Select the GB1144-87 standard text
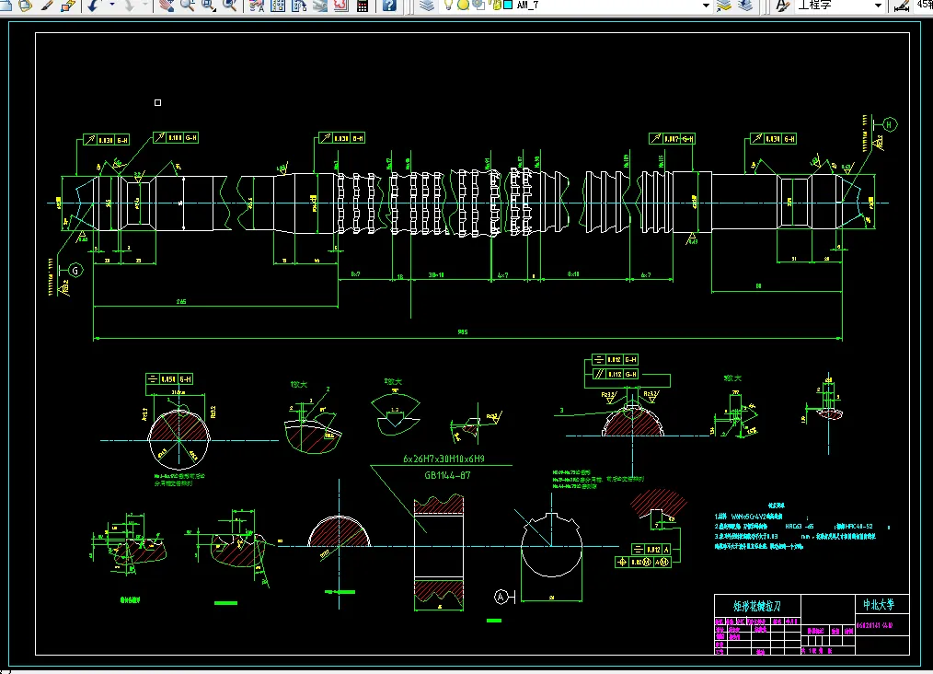Image resolution: width=933 pixels, height=674 pixels. click(x=447, y=475)
